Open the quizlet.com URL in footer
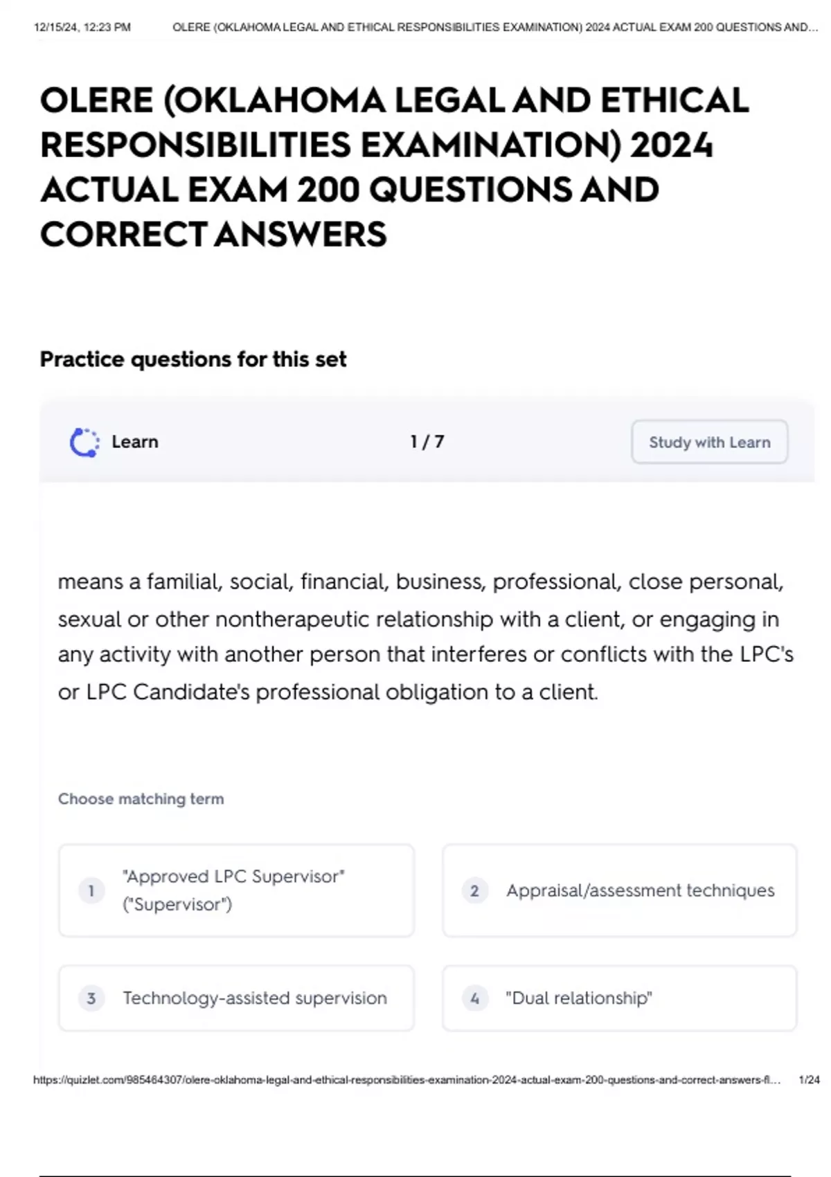The height and width of the screenshot is (1177, 831). 406,1080
